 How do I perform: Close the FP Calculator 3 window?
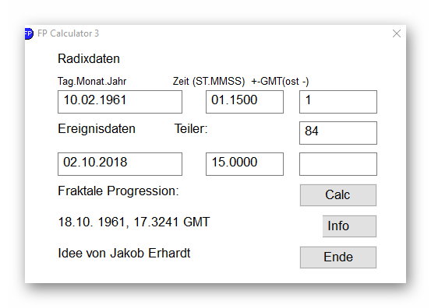[397, 33]
